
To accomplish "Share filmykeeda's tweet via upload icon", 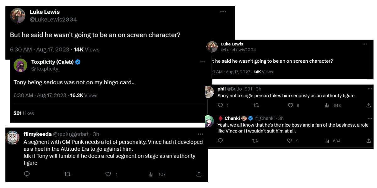I will pos(199,174).
